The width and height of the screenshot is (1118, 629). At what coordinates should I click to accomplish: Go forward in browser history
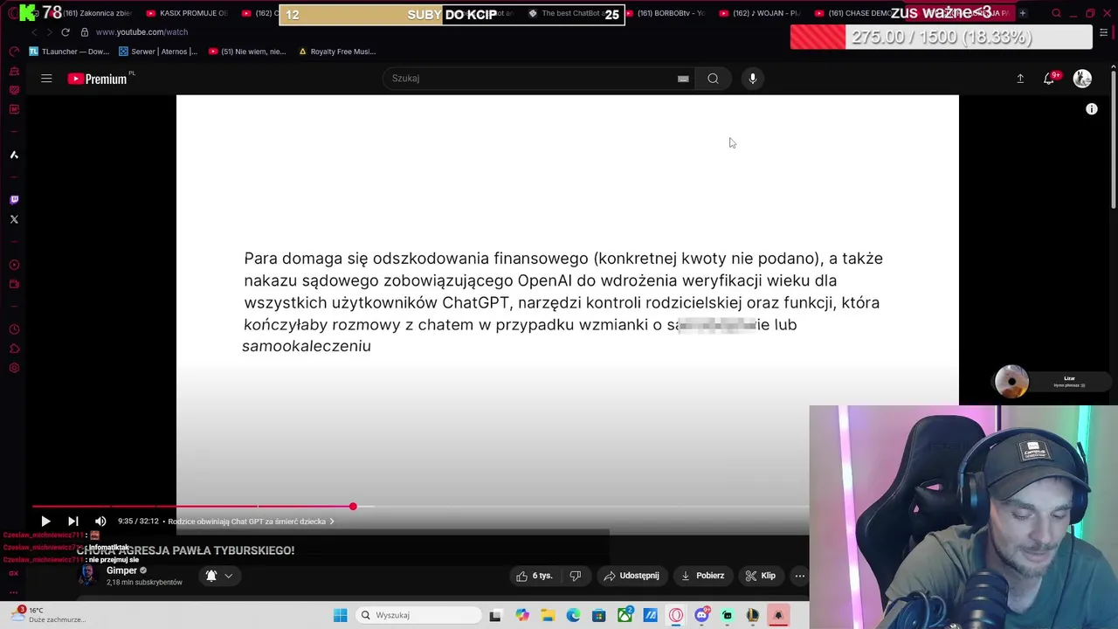pyautogui.click(x=49, y=32)
